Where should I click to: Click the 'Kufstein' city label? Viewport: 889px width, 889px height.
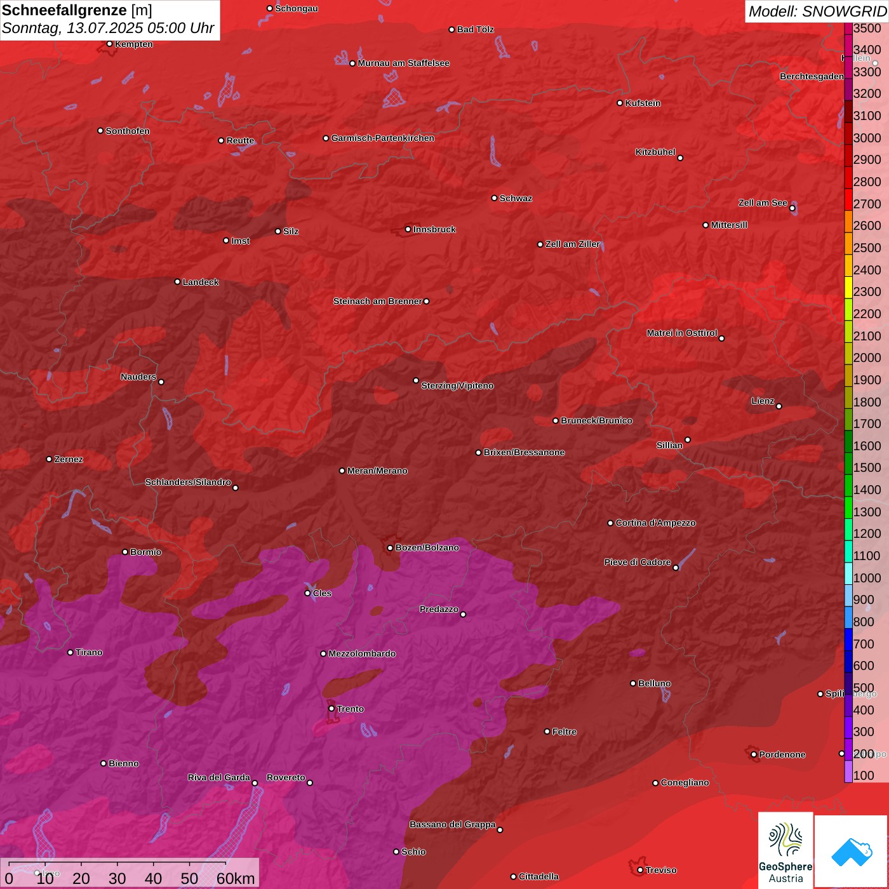(x=643, y=103)
